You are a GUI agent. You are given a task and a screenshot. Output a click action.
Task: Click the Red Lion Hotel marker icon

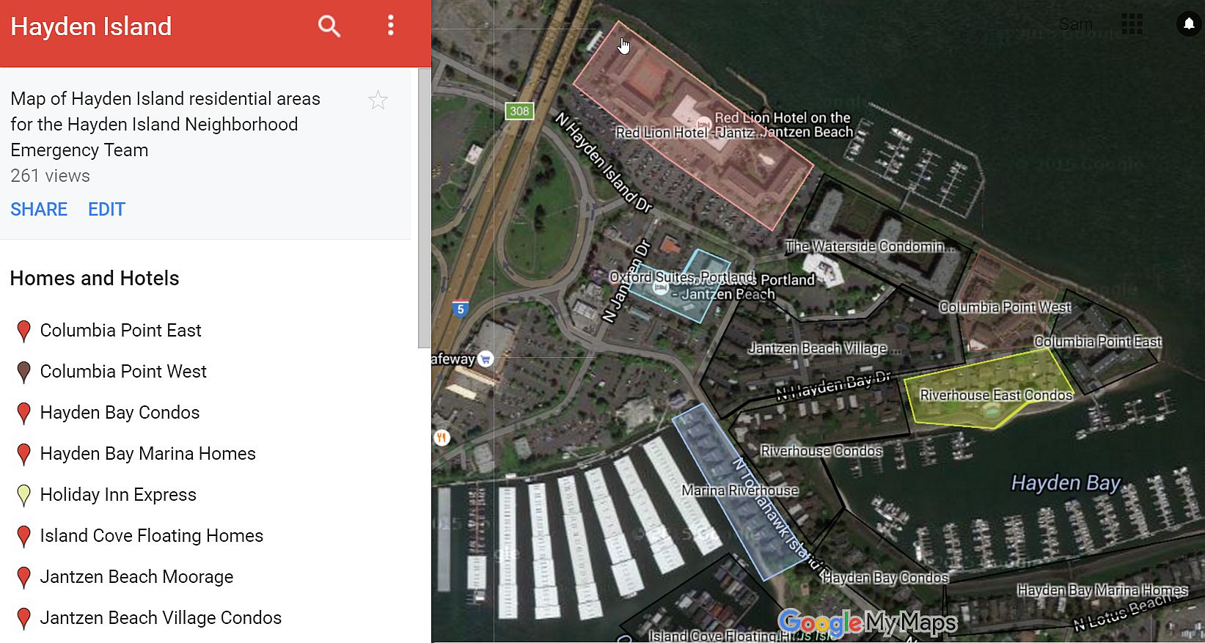click(703, 122)
